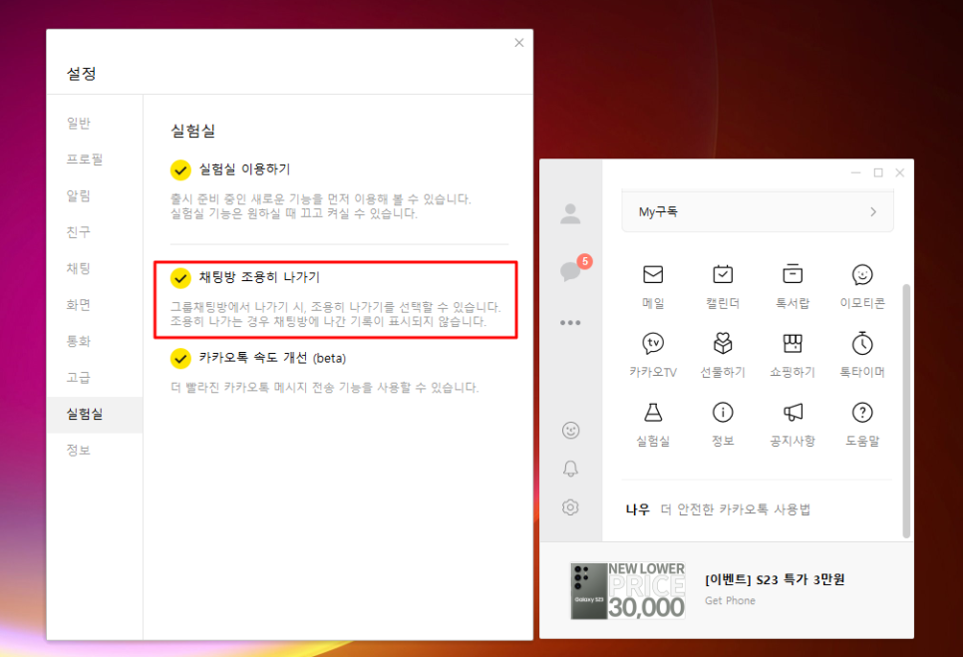Image resolution: width=963 pixels, height=657 pixels.
Task: Click the Get Phone ad text
Action: click(730, 600)
